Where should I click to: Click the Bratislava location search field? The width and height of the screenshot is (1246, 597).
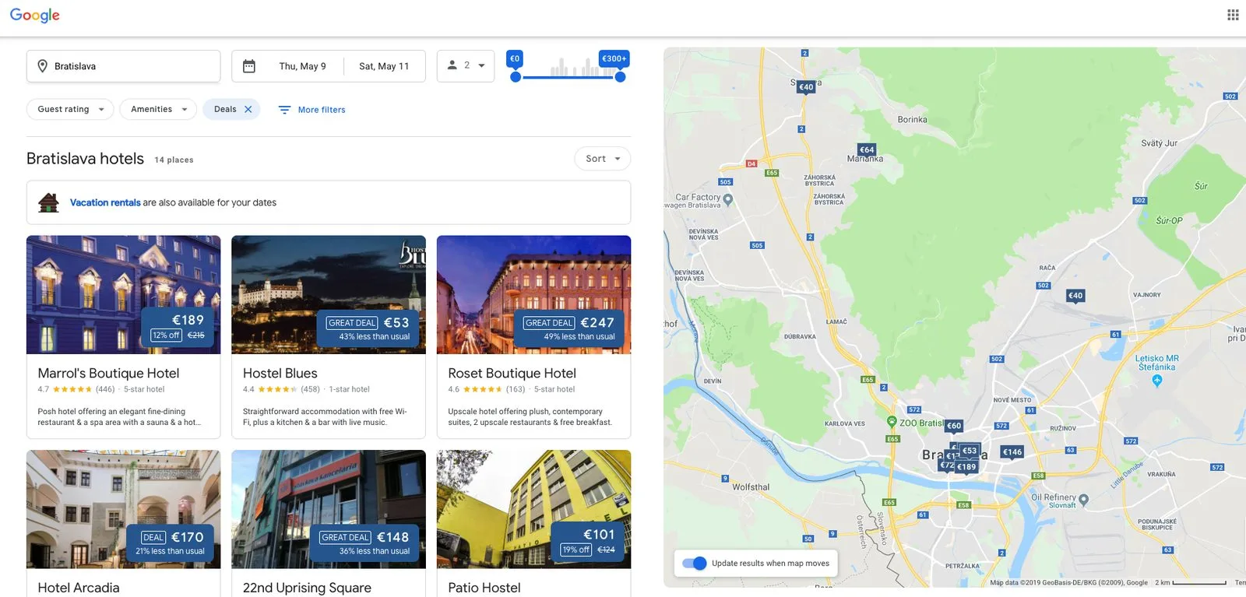pyautogui.click(x=124, y=66)
